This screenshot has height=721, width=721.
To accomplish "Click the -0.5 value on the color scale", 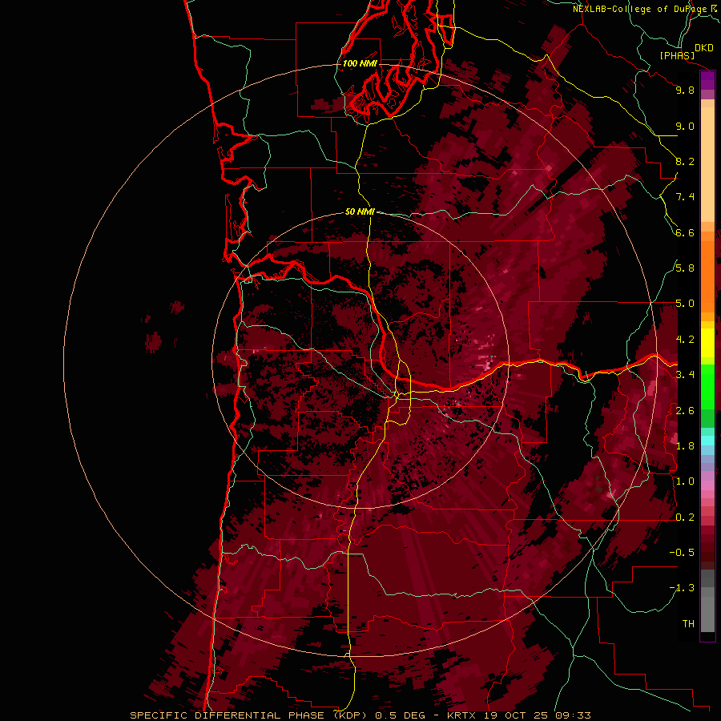I will pos(682,552).
